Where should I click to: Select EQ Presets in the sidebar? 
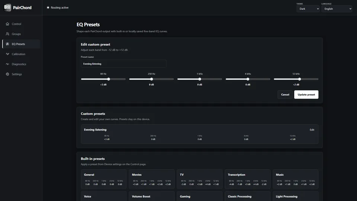(21, 44)
